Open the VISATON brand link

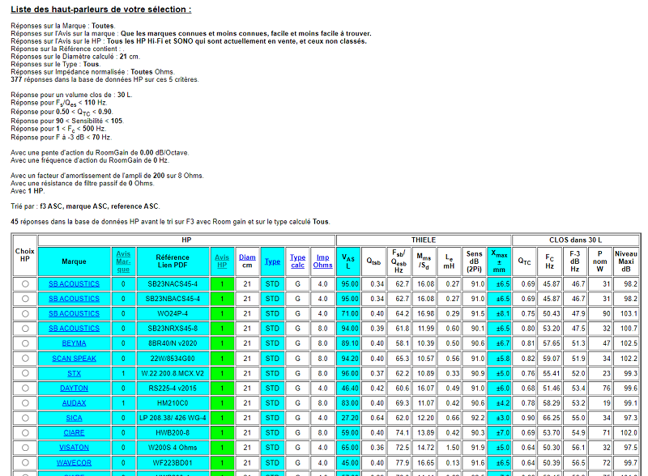coord(74,448)
